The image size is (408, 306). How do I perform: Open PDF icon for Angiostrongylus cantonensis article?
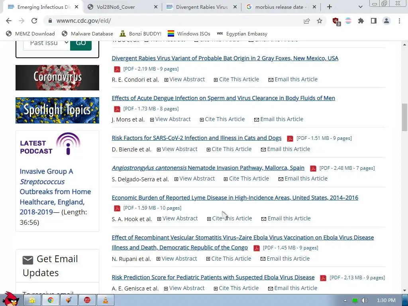click(313, 169)
